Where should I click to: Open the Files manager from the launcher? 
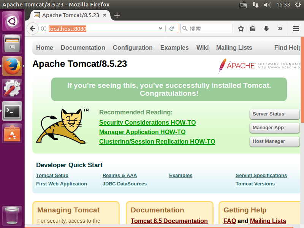click(x=12, y=44)
